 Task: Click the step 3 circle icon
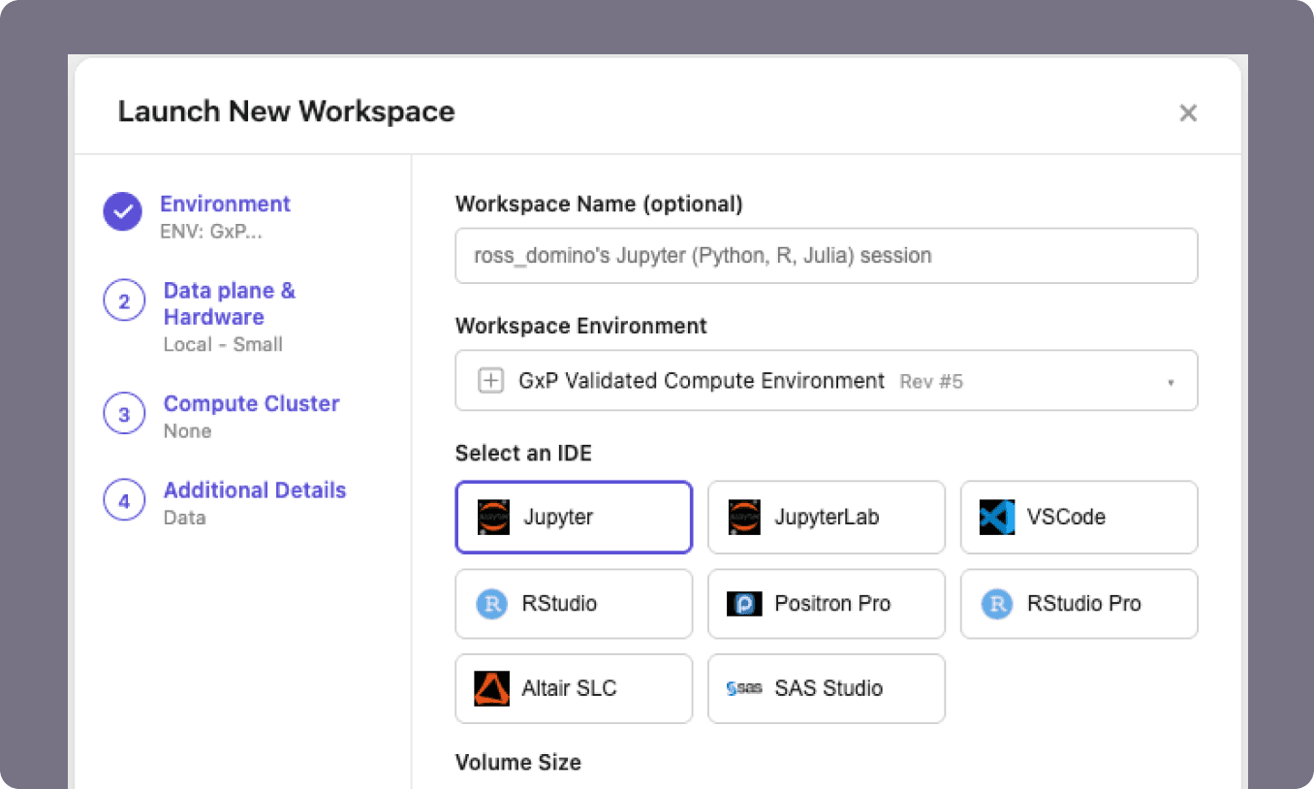coord(124,415)
